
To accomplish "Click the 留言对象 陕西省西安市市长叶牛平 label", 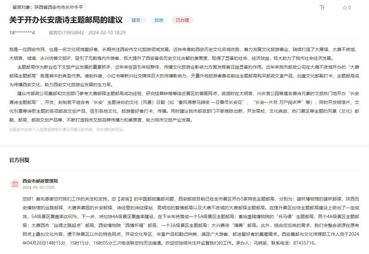I will coord(48,7).
